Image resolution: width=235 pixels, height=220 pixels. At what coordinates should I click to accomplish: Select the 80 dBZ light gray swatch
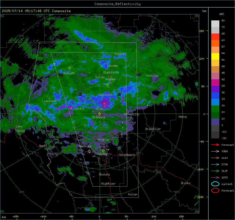[215, 24]
